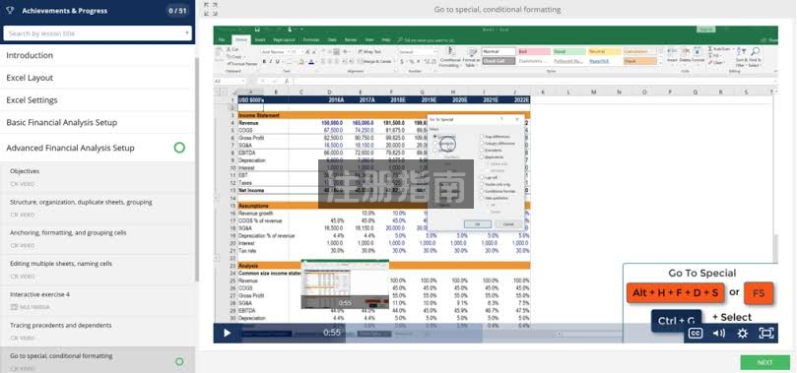
Task: Click the 0:55 video preview thumbnail
Action: (345, 284)
